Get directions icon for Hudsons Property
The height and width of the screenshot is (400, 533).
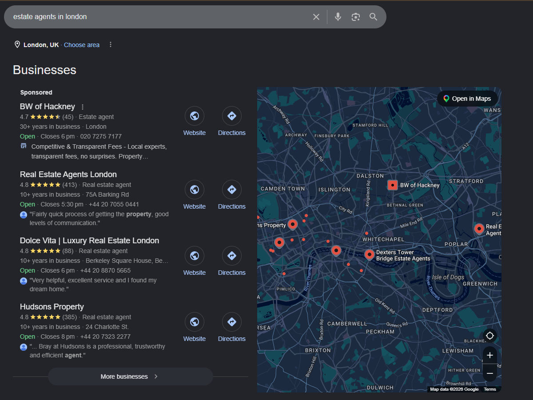coord(232,322)
